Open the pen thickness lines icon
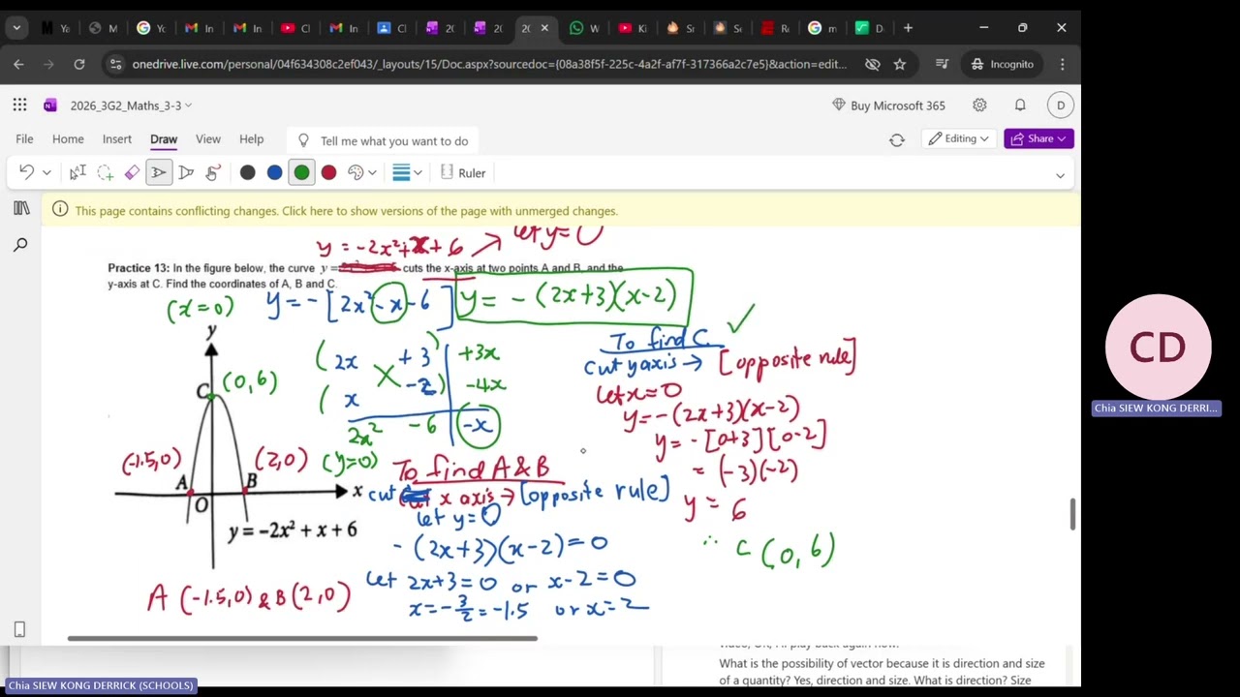The height and width of the screenshot is (697, 1240). (401, 172)
